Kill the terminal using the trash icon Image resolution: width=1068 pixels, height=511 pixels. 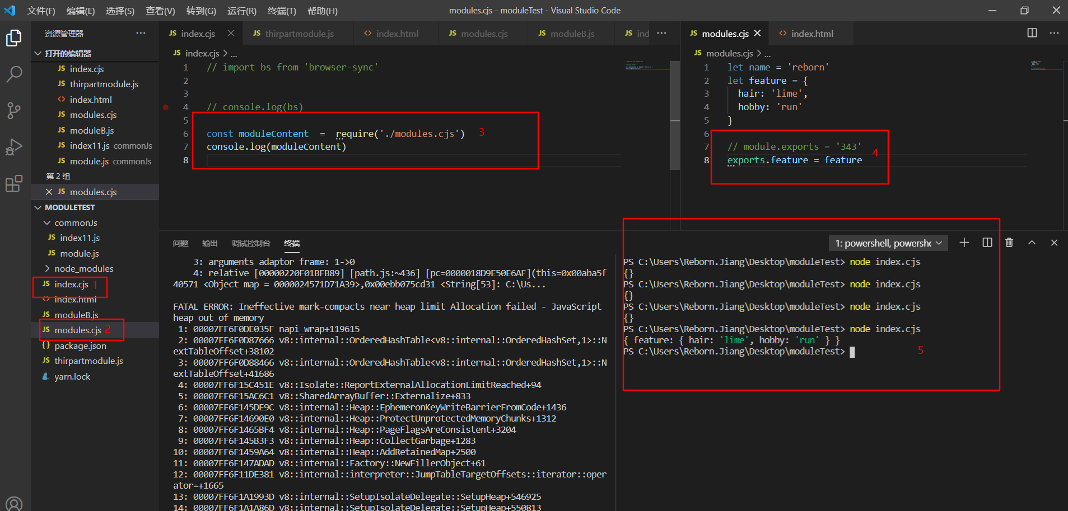[1009, 242]
